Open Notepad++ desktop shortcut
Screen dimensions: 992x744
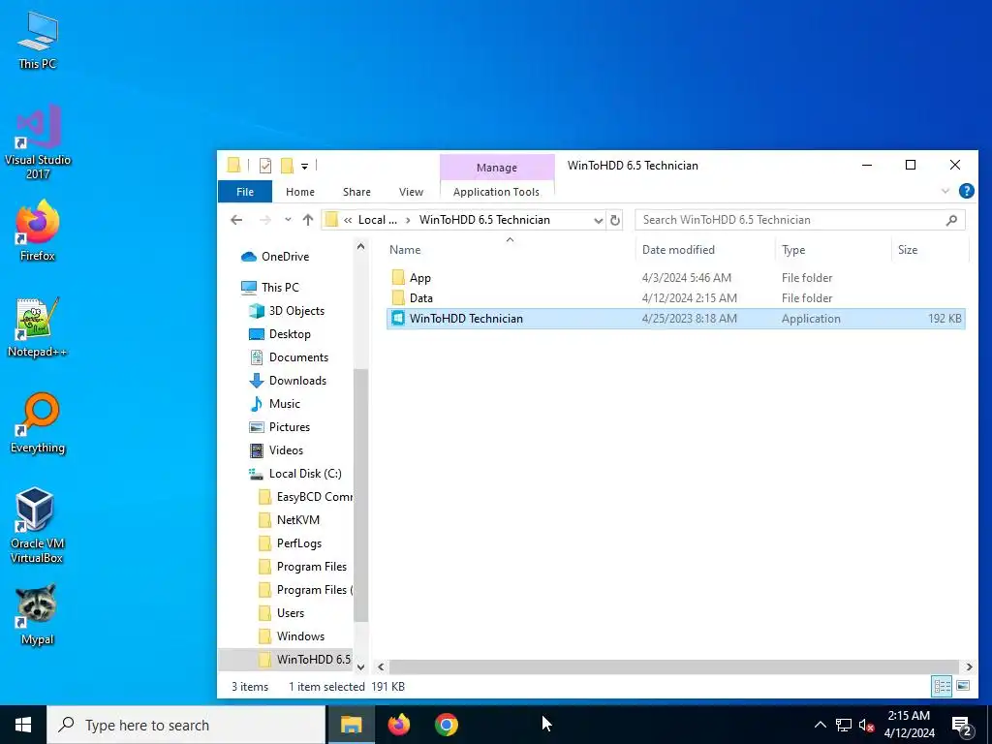38,327
